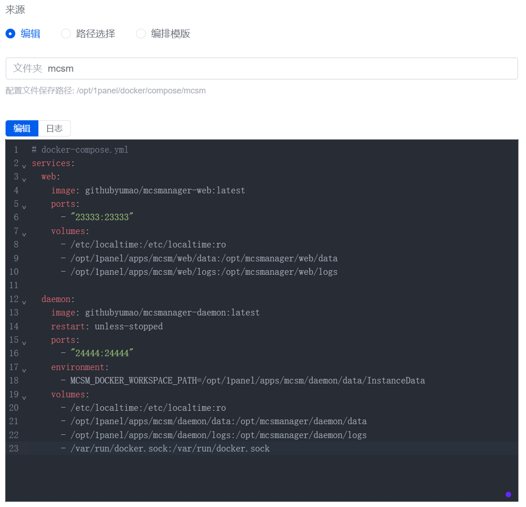Fold the ports section on line 5
This screenshot has width=526, height=507.
pos(24,207)
